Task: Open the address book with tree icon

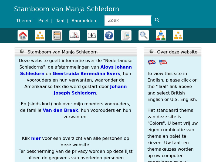Action: 92,35
